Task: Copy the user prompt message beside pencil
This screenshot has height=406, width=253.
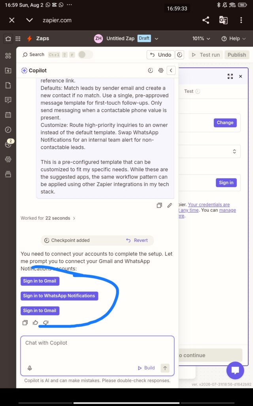Action: [x=159, y=205]
